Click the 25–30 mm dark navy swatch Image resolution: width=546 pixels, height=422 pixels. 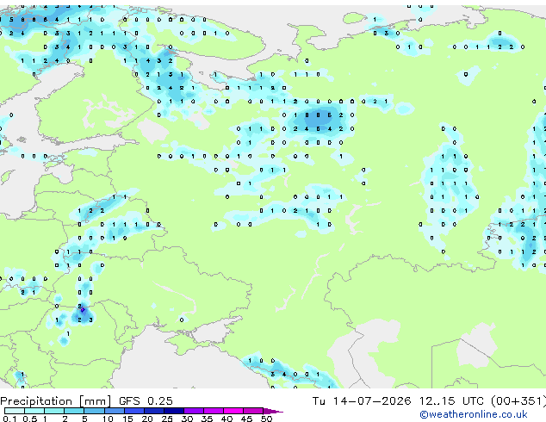point(174,411)
